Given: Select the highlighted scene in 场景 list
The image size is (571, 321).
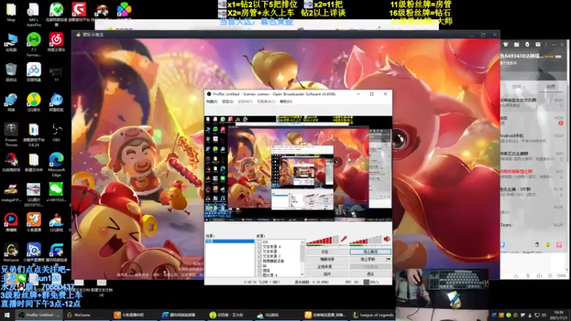Looking at the screenshot, I should (230, 241).
